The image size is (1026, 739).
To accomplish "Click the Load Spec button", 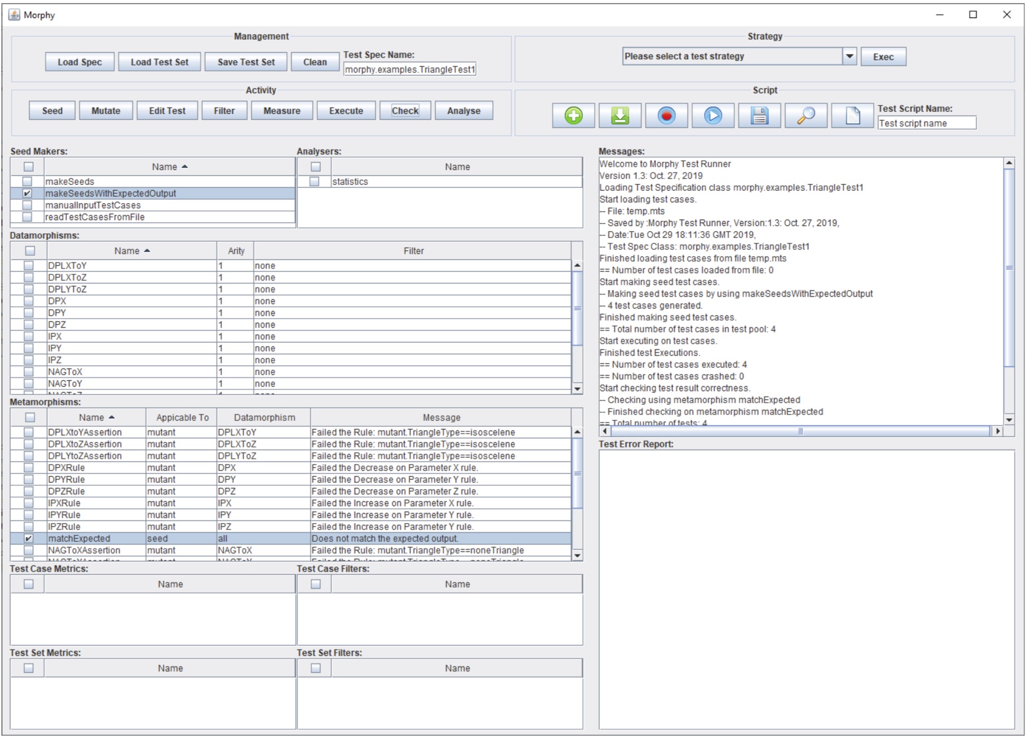I will [80, 62].
